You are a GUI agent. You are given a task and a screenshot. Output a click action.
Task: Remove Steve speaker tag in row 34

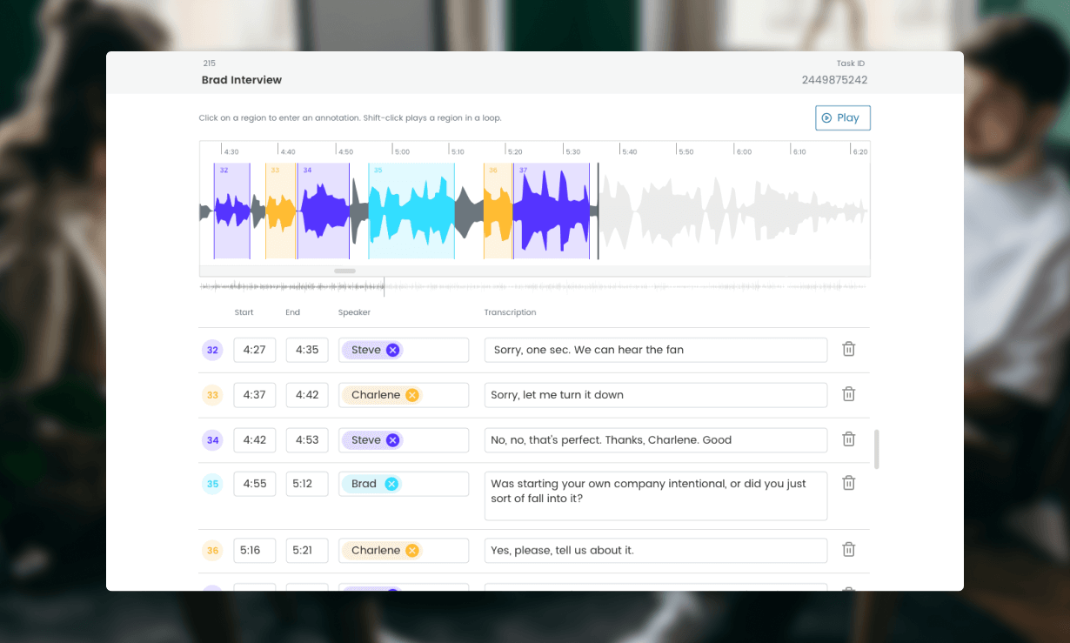392,440
